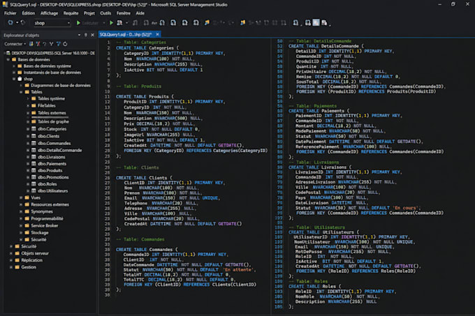The height and width of the screenshot is (316, 475).
Task: Open the Fenêtre menu
Action: (124, 13)
